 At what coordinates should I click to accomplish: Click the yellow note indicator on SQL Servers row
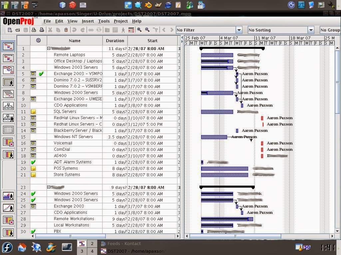pyautogui.click(x=33, y=112)
